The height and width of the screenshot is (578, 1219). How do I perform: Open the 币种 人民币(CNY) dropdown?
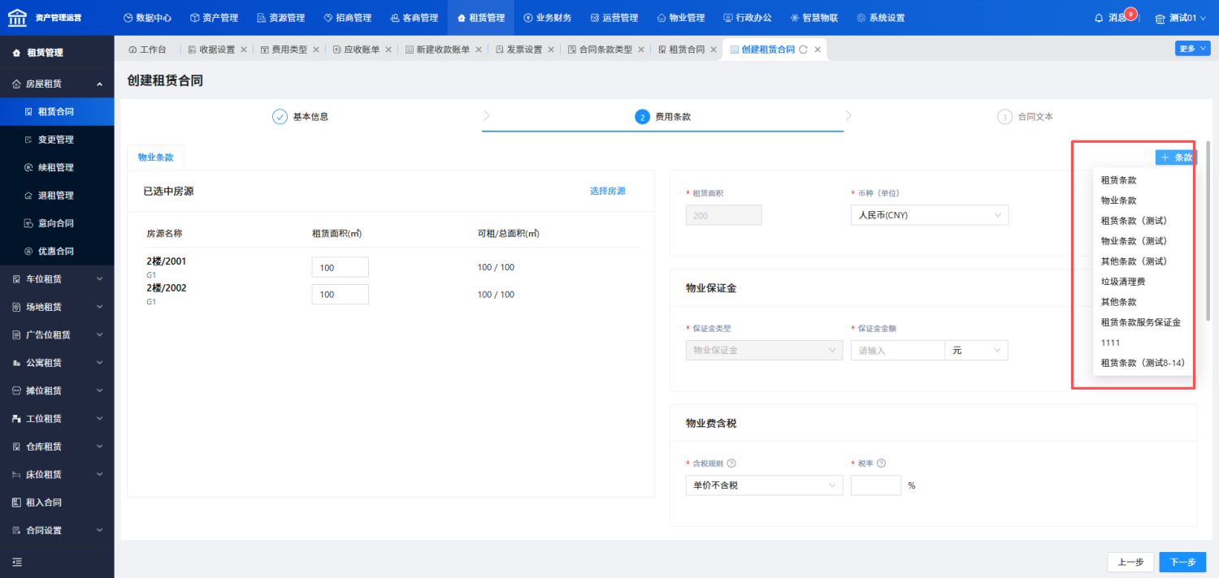pos(930,215)
